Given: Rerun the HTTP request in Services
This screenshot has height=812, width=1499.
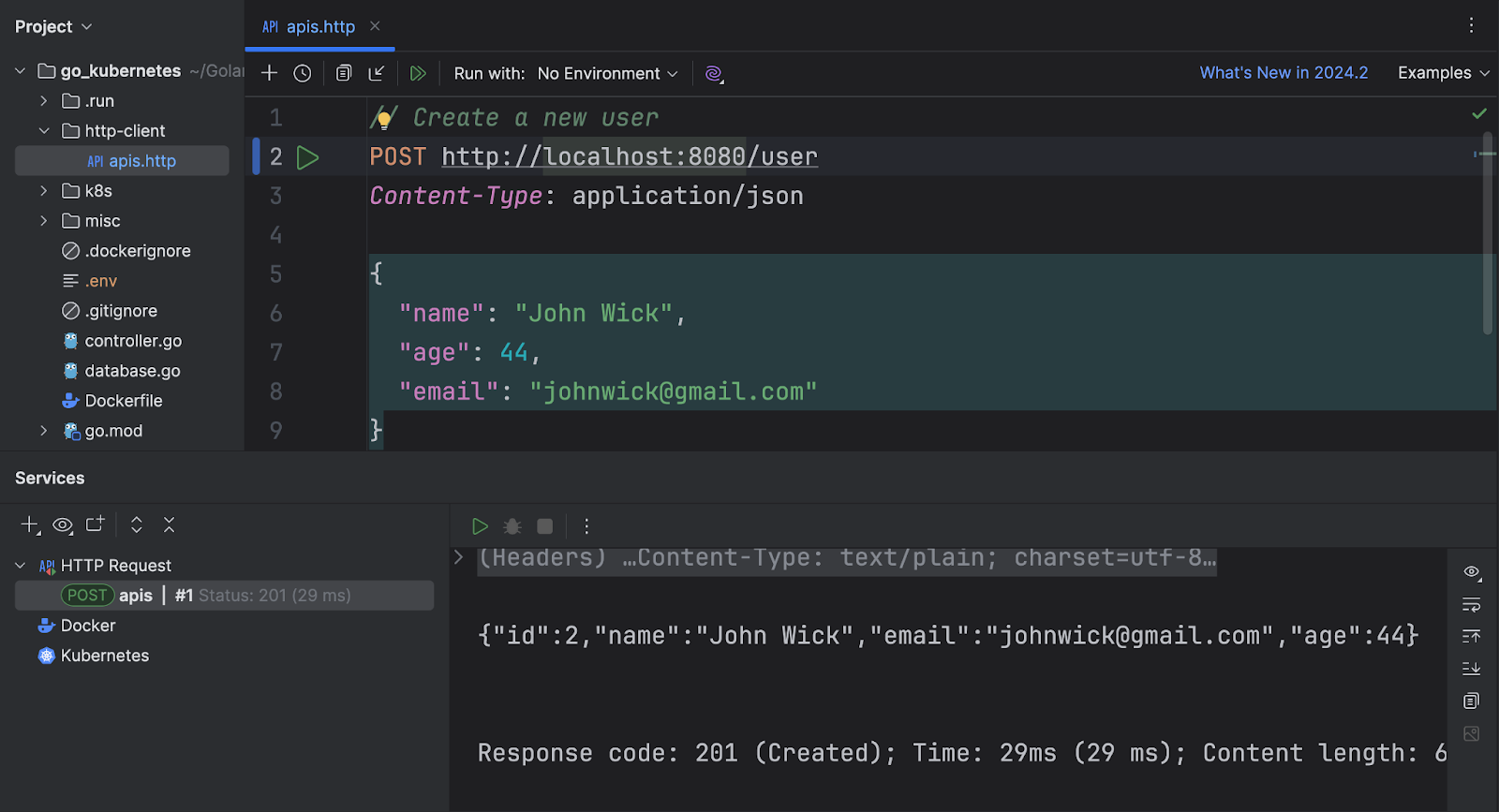Looking at the screenshot, I should (x=480, y=526).
